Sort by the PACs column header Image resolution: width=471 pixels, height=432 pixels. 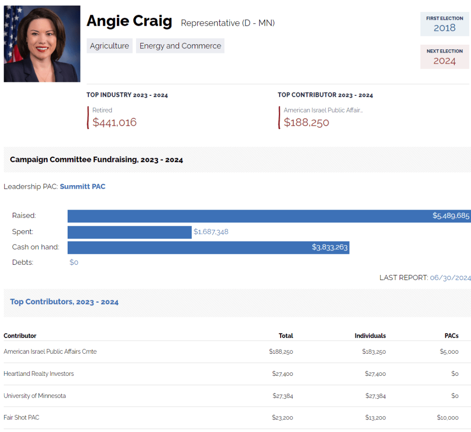point(451,336)
